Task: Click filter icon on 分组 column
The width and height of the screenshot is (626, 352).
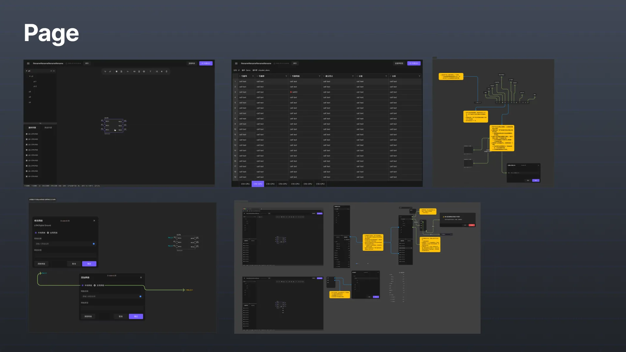Action: (x=386, y=76)
